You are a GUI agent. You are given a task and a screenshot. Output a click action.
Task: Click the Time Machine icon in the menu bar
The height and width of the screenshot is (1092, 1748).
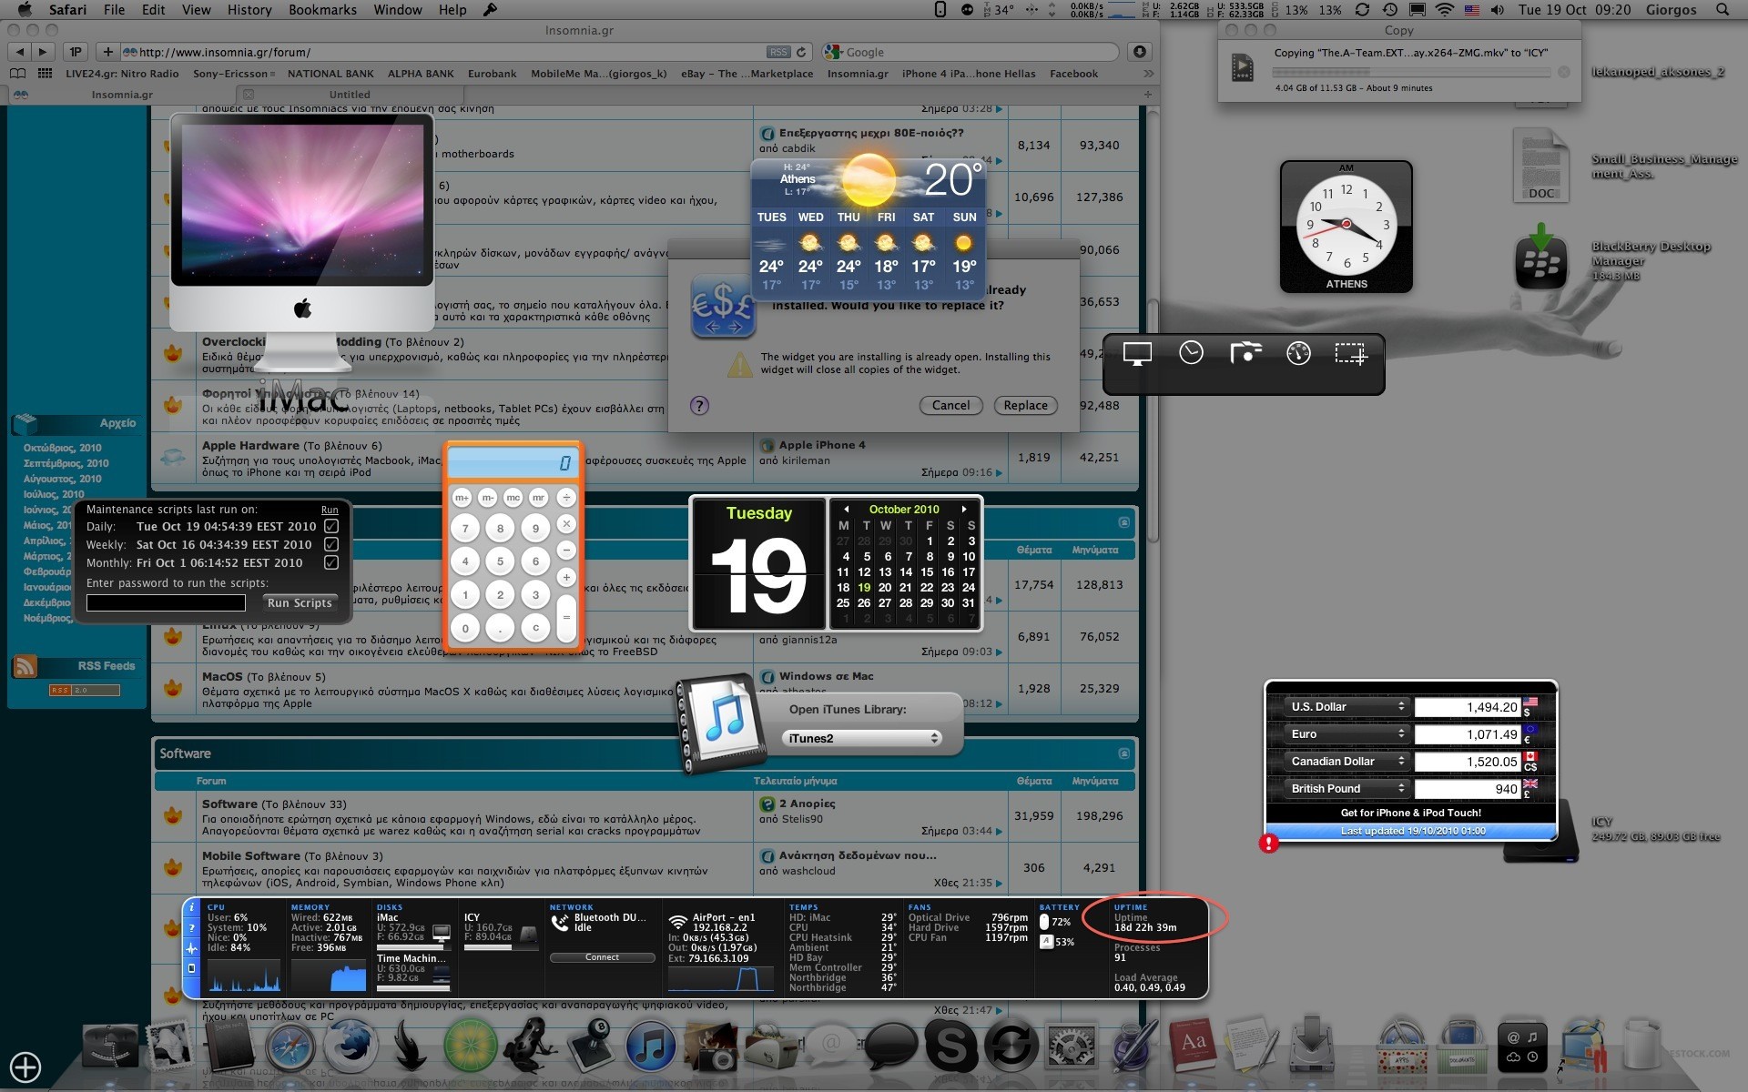[x=1389, y=10]
